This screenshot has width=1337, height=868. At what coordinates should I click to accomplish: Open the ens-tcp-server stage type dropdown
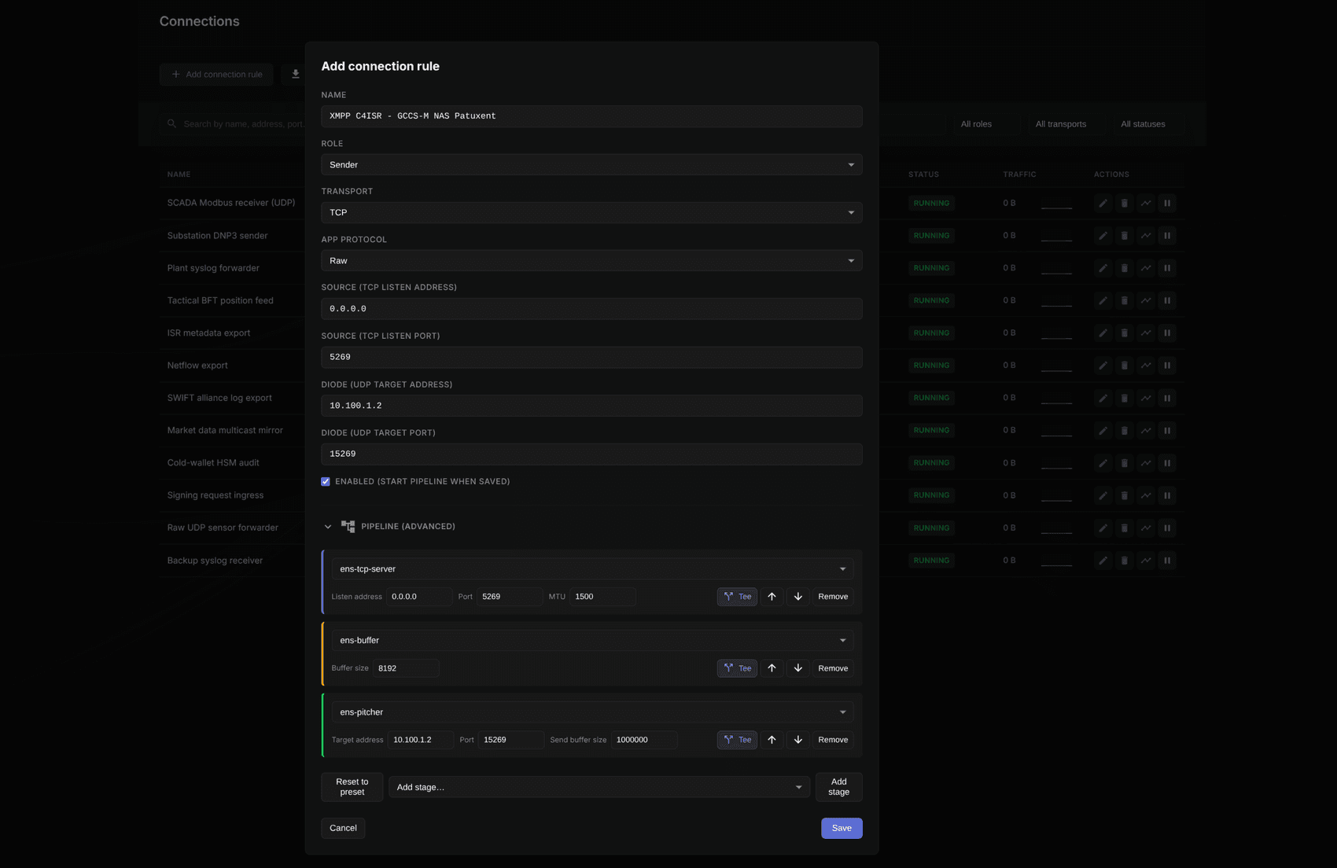[592, 568]
